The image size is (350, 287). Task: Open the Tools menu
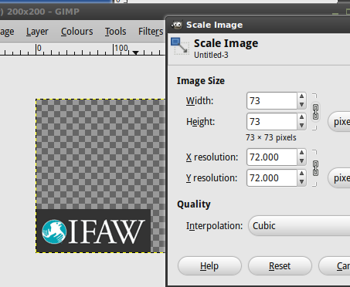(x=115, y=32)
